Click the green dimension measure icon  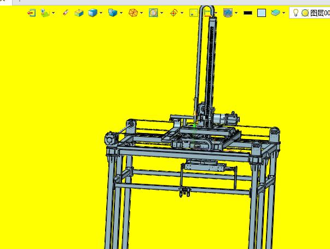(x=209, y=13)
